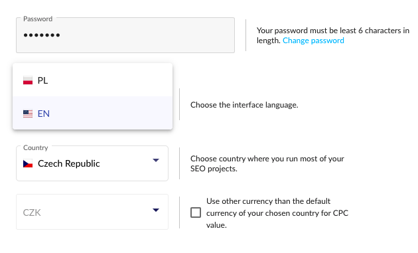Click the EN text label
Screen dimensions: 418x253
pyautogui.click(x=43, y=114)
